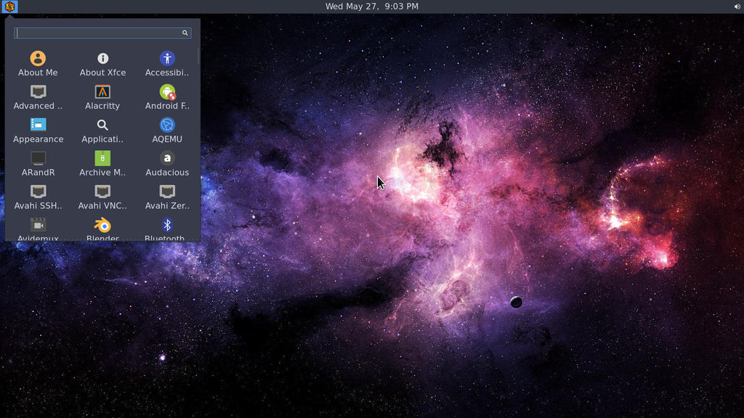Open Avahi SSH Server Browser
The height and width of the screenshot is (418, 744).
pos(38,195)
